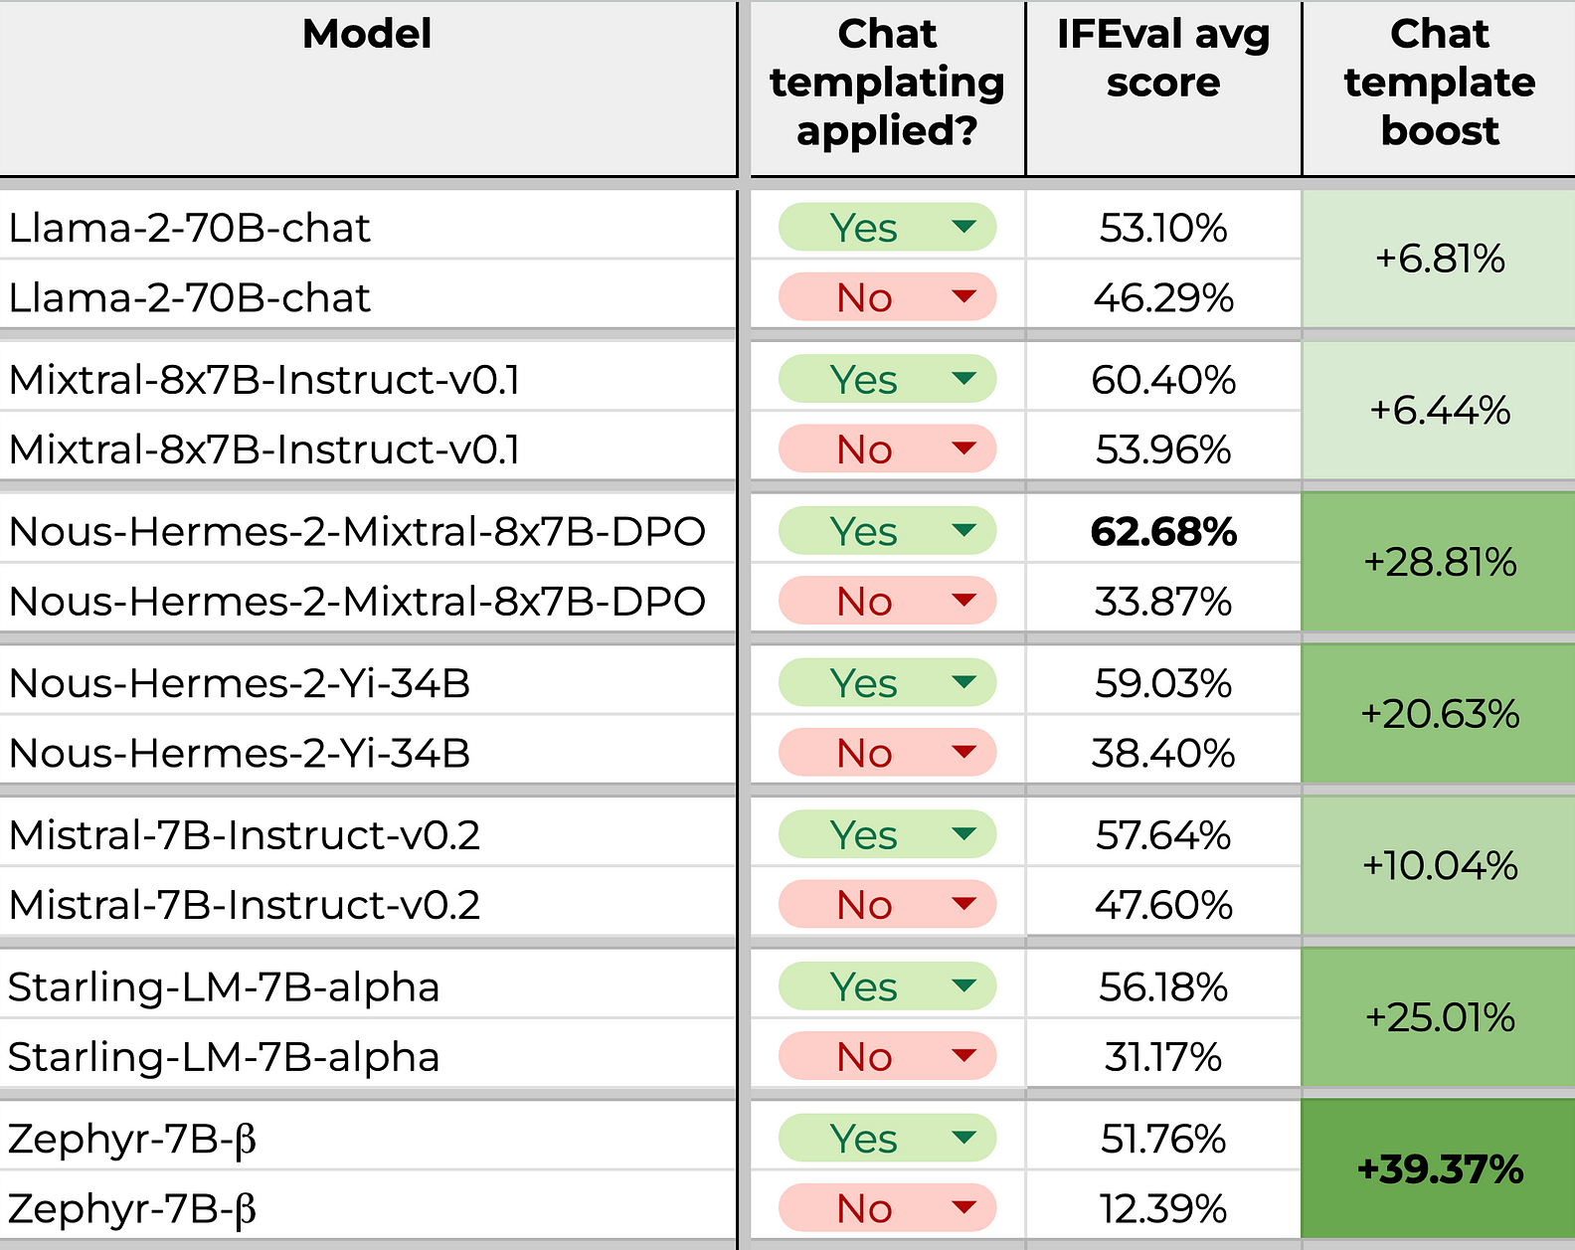
Task: Select the Model column header cell
Action: click(367, 89)
